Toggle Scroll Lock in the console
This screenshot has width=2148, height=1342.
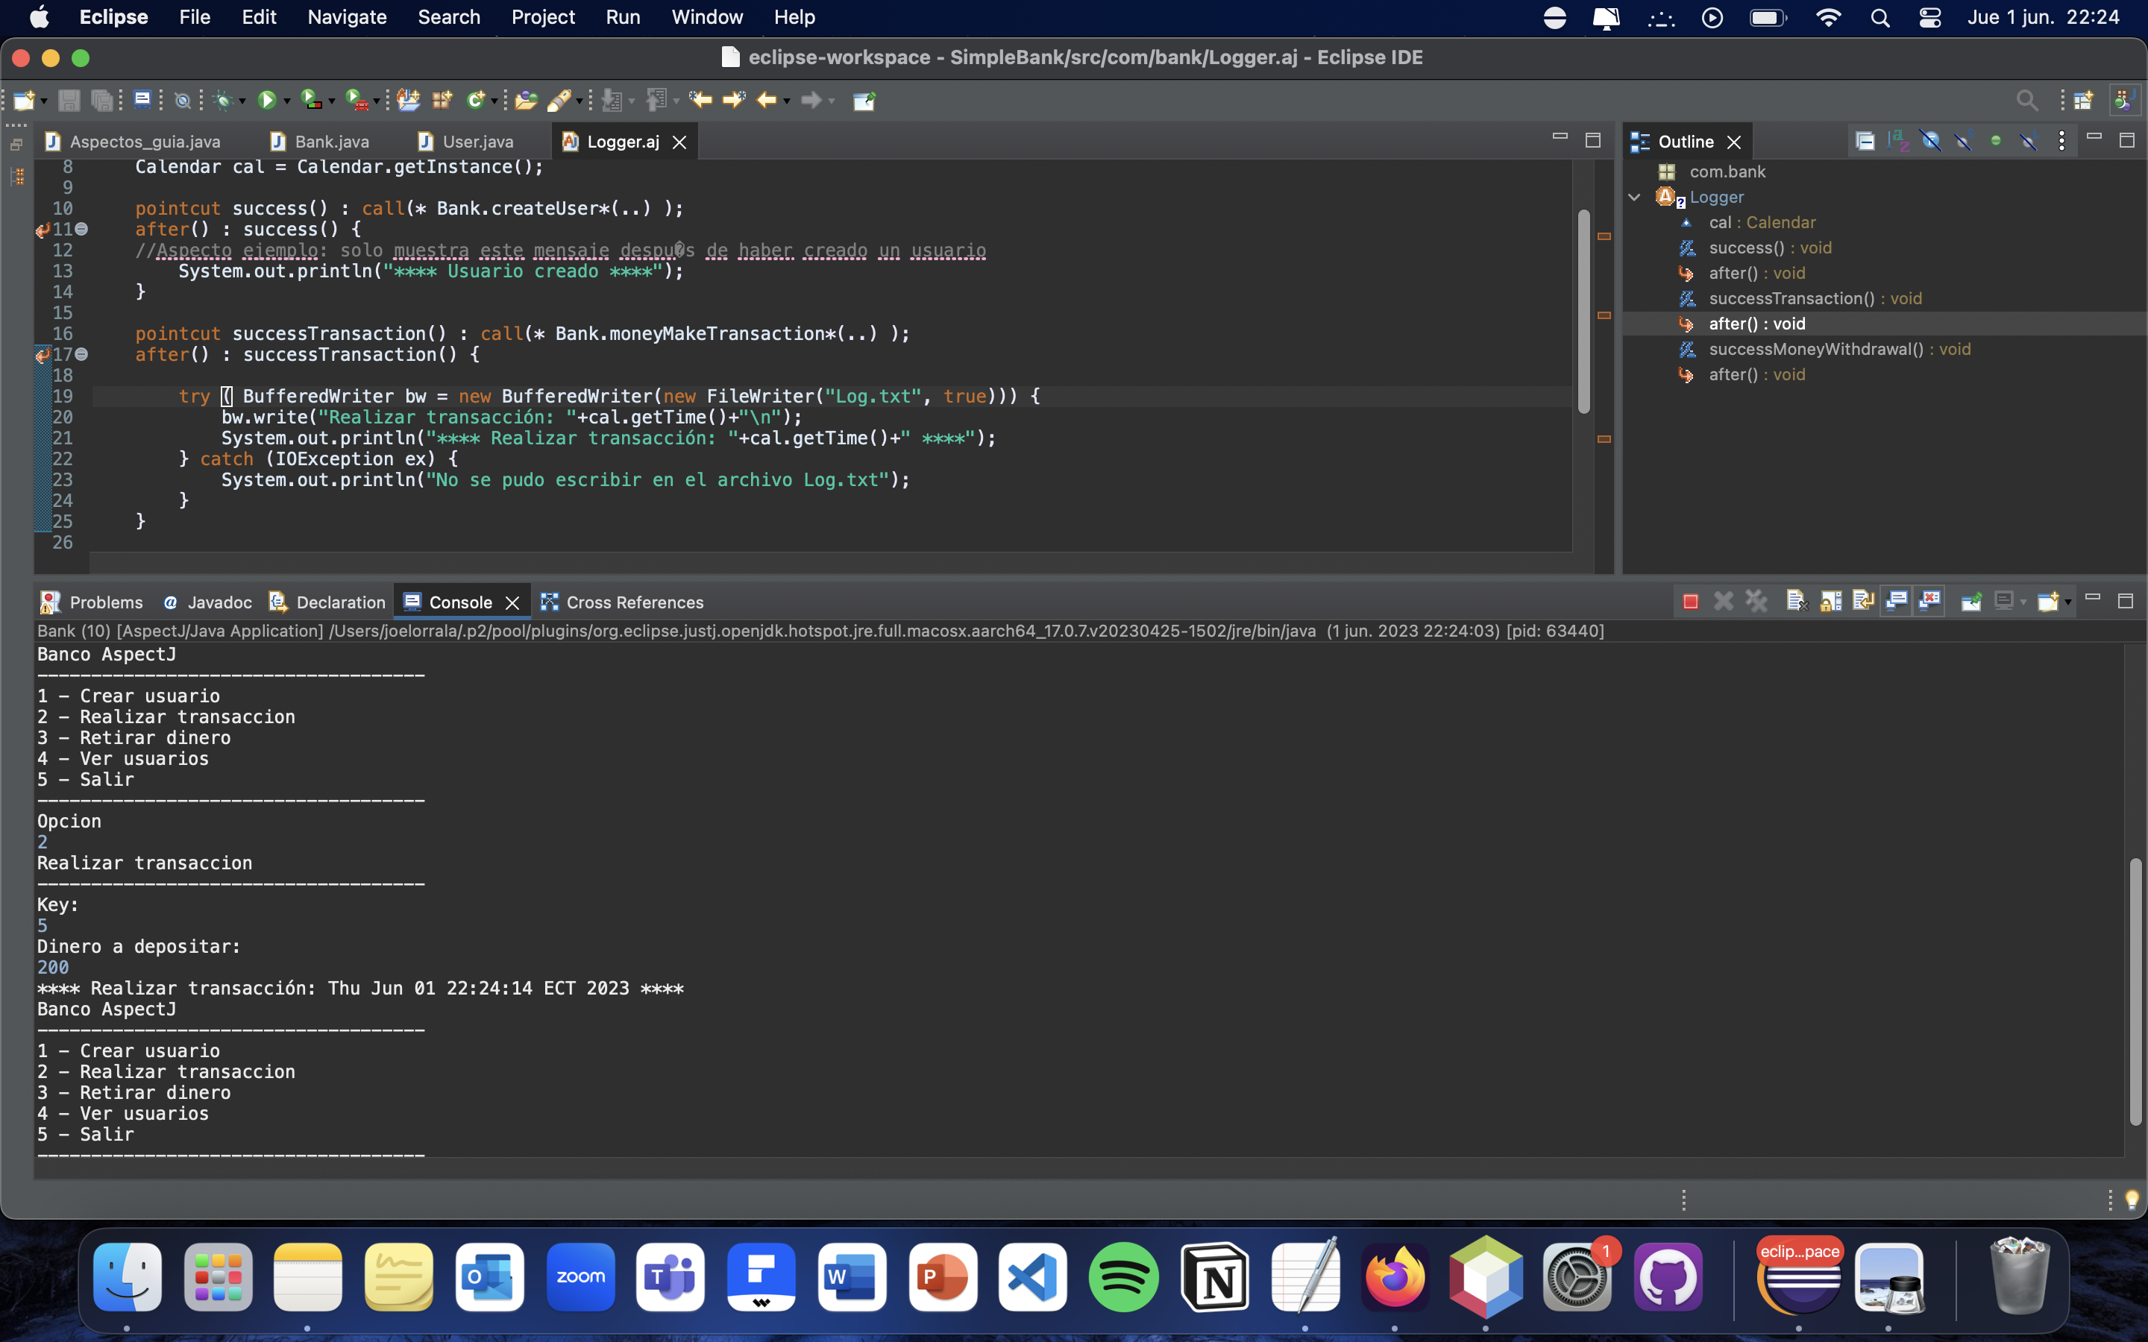[1830, 602]
